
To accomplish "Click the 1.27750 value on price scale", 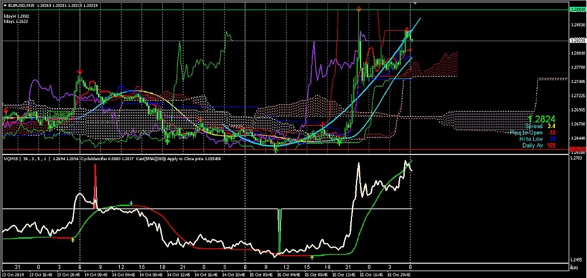I will [578, 67].
